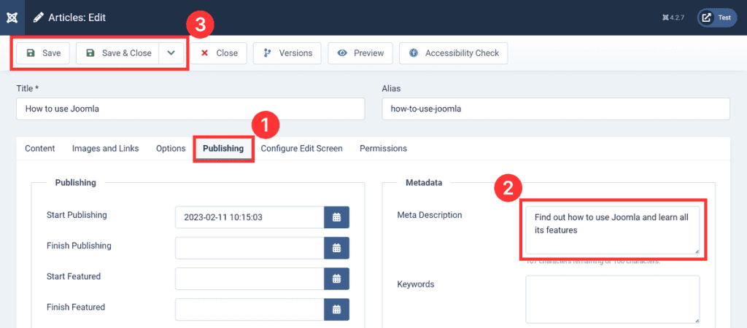Focus the Title field

pyautogui.click(x=190, y=109)
